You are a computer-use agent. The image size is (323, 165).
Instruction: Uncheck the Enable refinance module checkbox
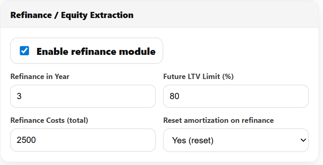click(25, 51)
